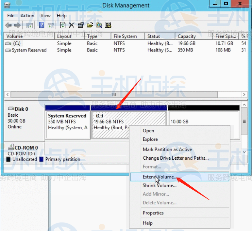Sort by the Capacity column header

[x=187, y=36]
